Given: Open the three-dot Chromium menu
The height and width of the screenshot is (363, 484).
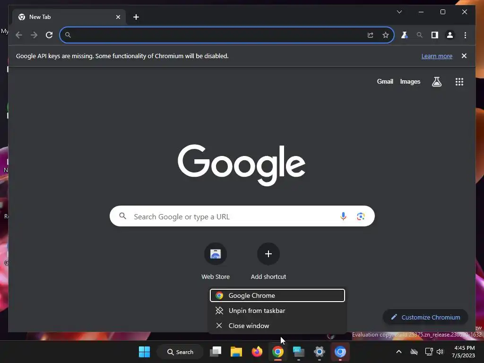Looking at the screenshot, I should pos(465,35).
